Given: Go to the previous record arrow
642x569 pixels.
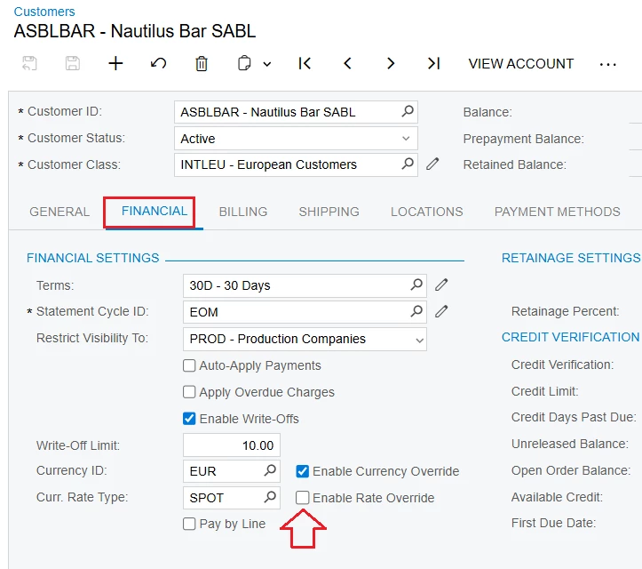Looking at the screenshot, I should click(347, 63).
